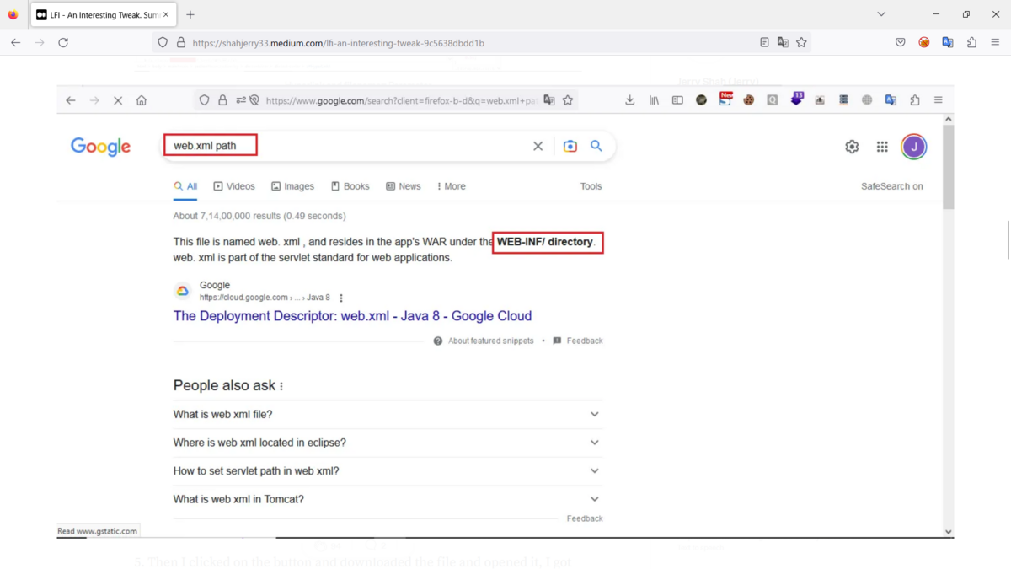Open Downloads arrow in the Google window toolbar
The image size is (1011, 569).
point(629,100)
